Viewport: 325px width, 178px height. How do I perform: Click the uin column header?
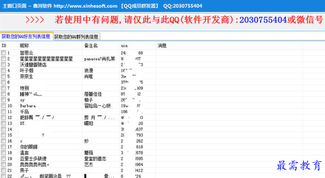137,46
